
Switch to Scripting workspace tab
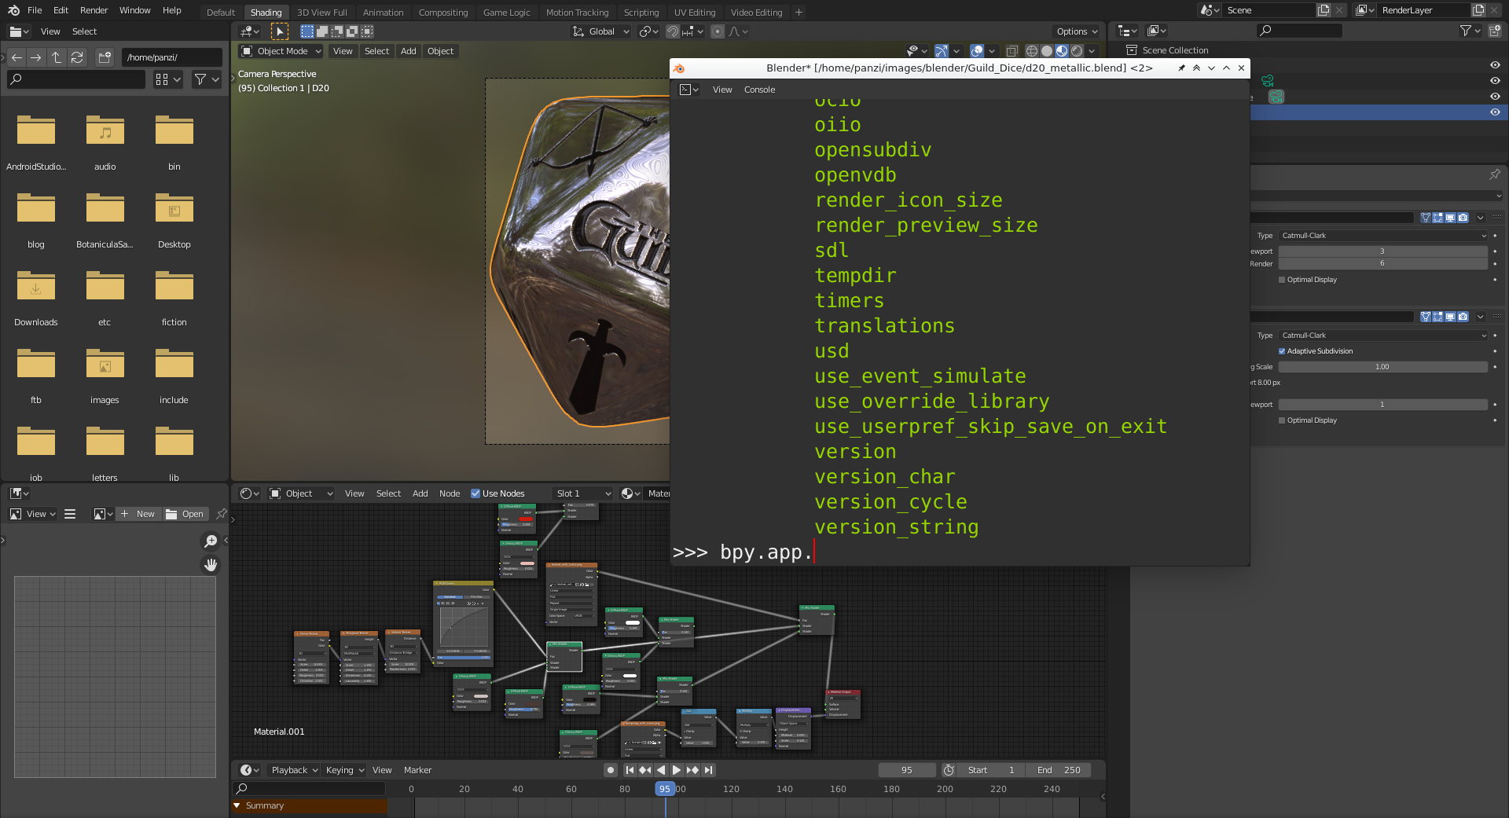(641, 13)
